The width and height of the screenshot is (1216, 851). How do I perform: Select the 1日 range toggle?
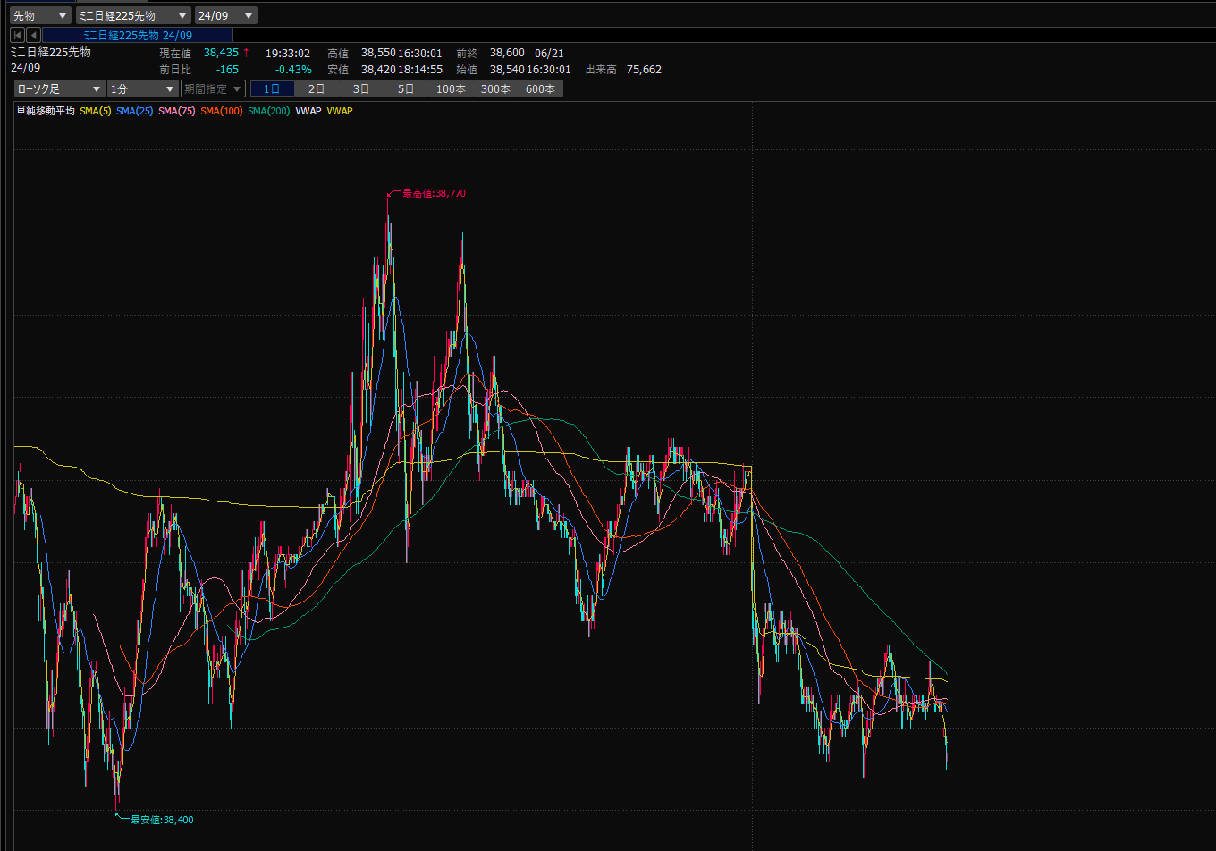[272, 88]
